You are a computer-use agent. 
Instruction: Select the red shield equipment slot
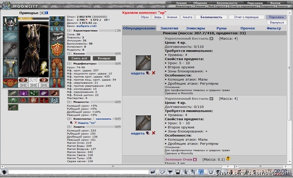coord(57,49)
